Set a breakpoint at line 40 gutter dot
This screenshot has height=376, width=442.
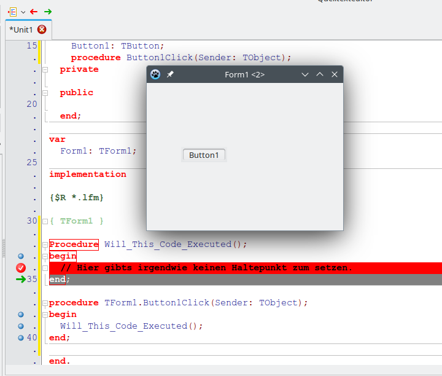(21, 337)
